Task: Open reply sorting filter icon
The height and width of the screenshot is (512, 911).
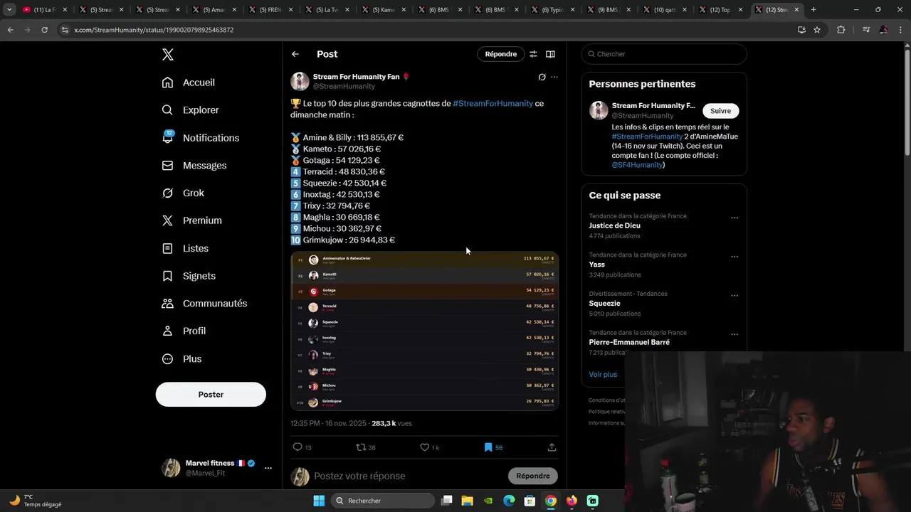Action: click(x=533, y=54)
